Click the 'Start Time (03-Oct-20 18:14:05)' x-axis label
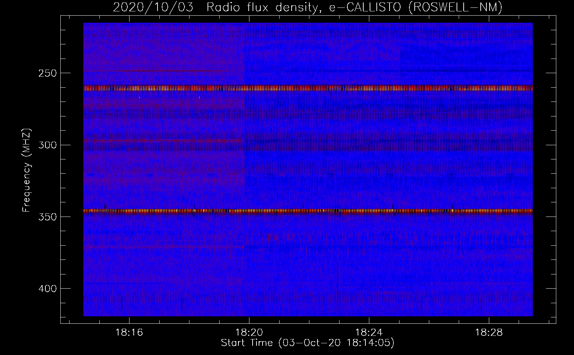The image size is (574, 355). click(x=308, y=343)
